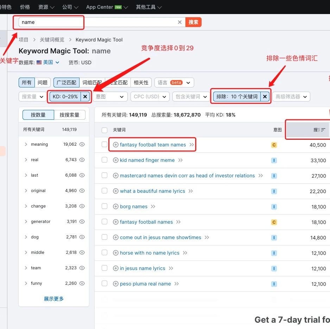Toggle eye icon for 'generator' group
Image resolution: width=330 pixels, height=329 pixels.
point(82,222)
